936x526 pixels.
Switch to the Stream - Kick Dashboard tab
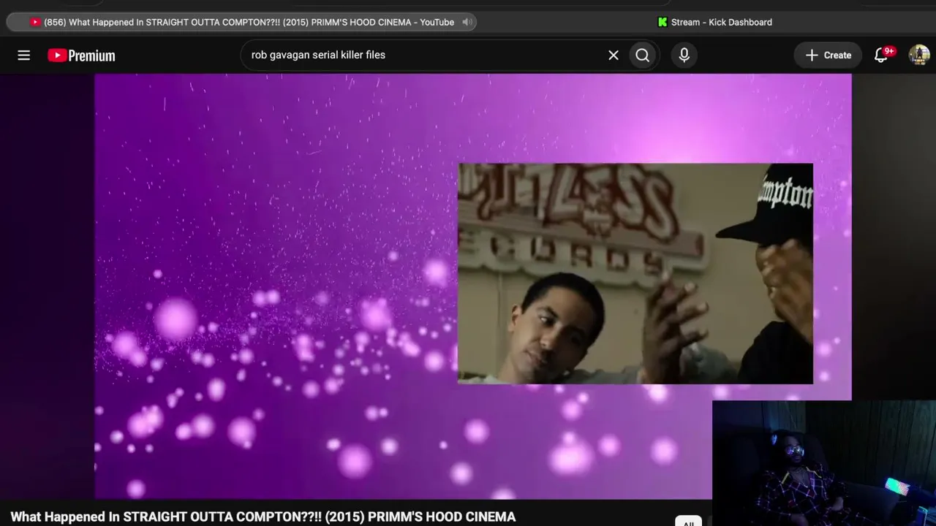tap(714, 23)
